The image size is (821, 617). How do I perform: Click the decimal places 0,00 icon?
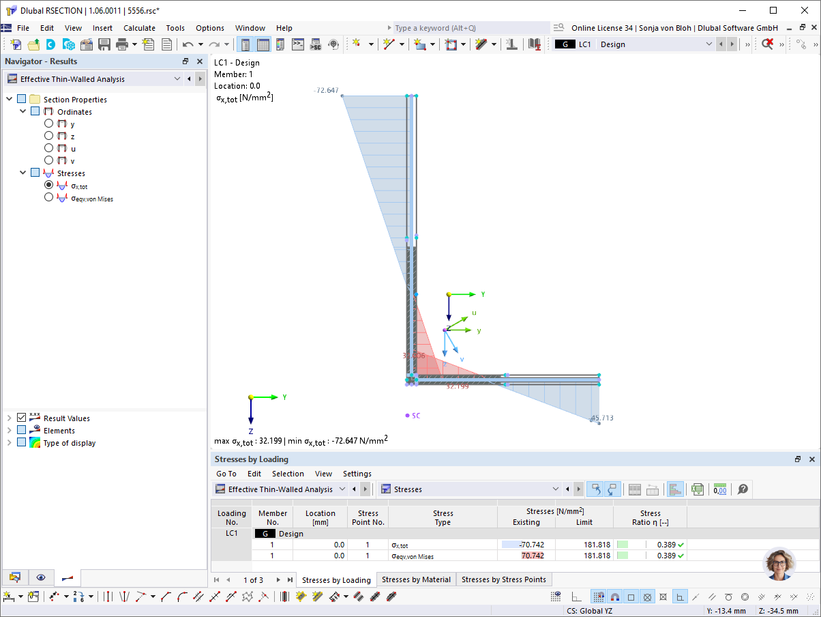click(719, 489)
